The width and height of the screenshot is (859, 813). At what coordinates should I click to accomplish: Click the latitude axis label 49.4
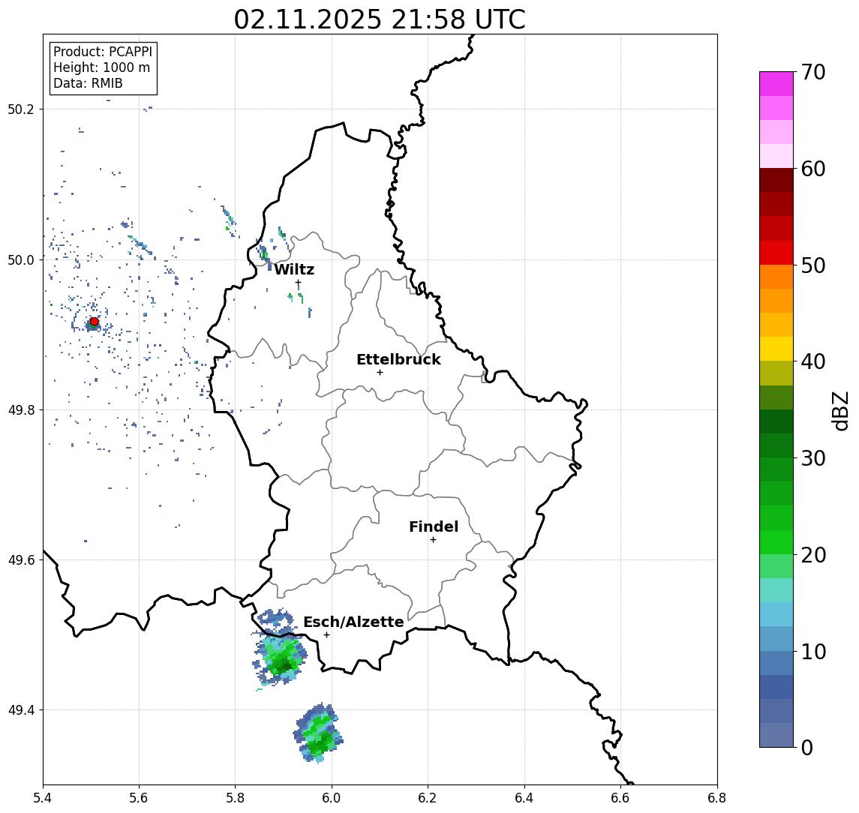click(x=21, y=710)
